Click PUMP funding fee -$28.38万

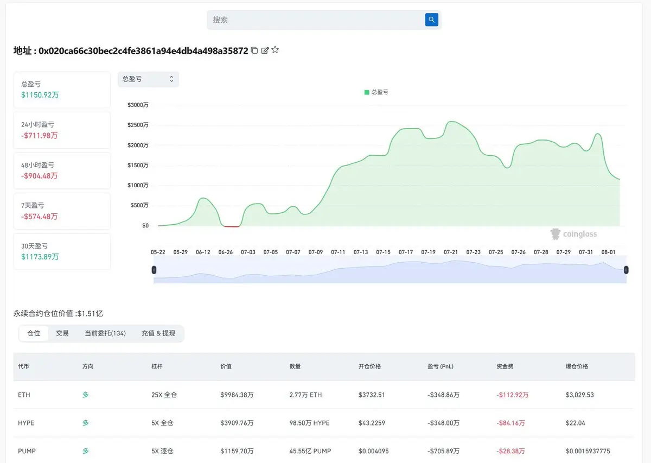[x=510, y=451]
